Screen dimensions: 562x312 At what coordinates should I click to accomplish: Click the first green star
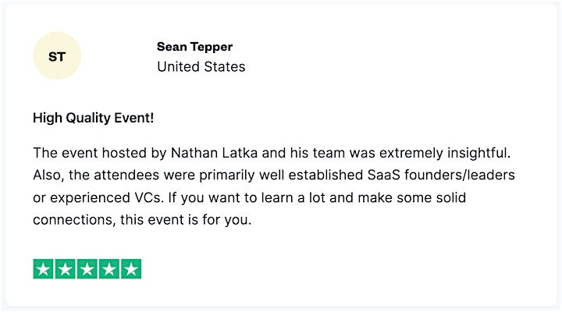(44, 268)
